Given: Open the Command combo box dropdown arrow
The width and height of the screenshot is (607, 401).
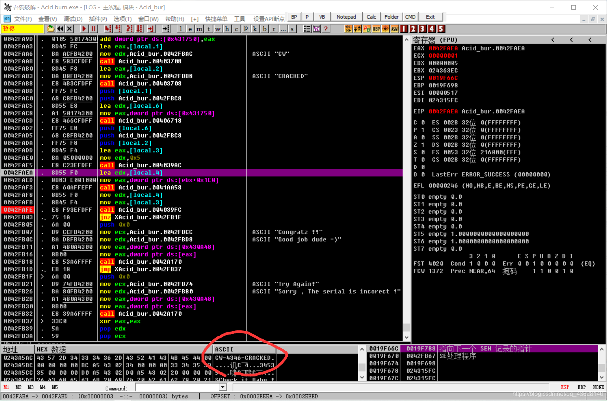Looking at the screenshot, I should point(223,387).
